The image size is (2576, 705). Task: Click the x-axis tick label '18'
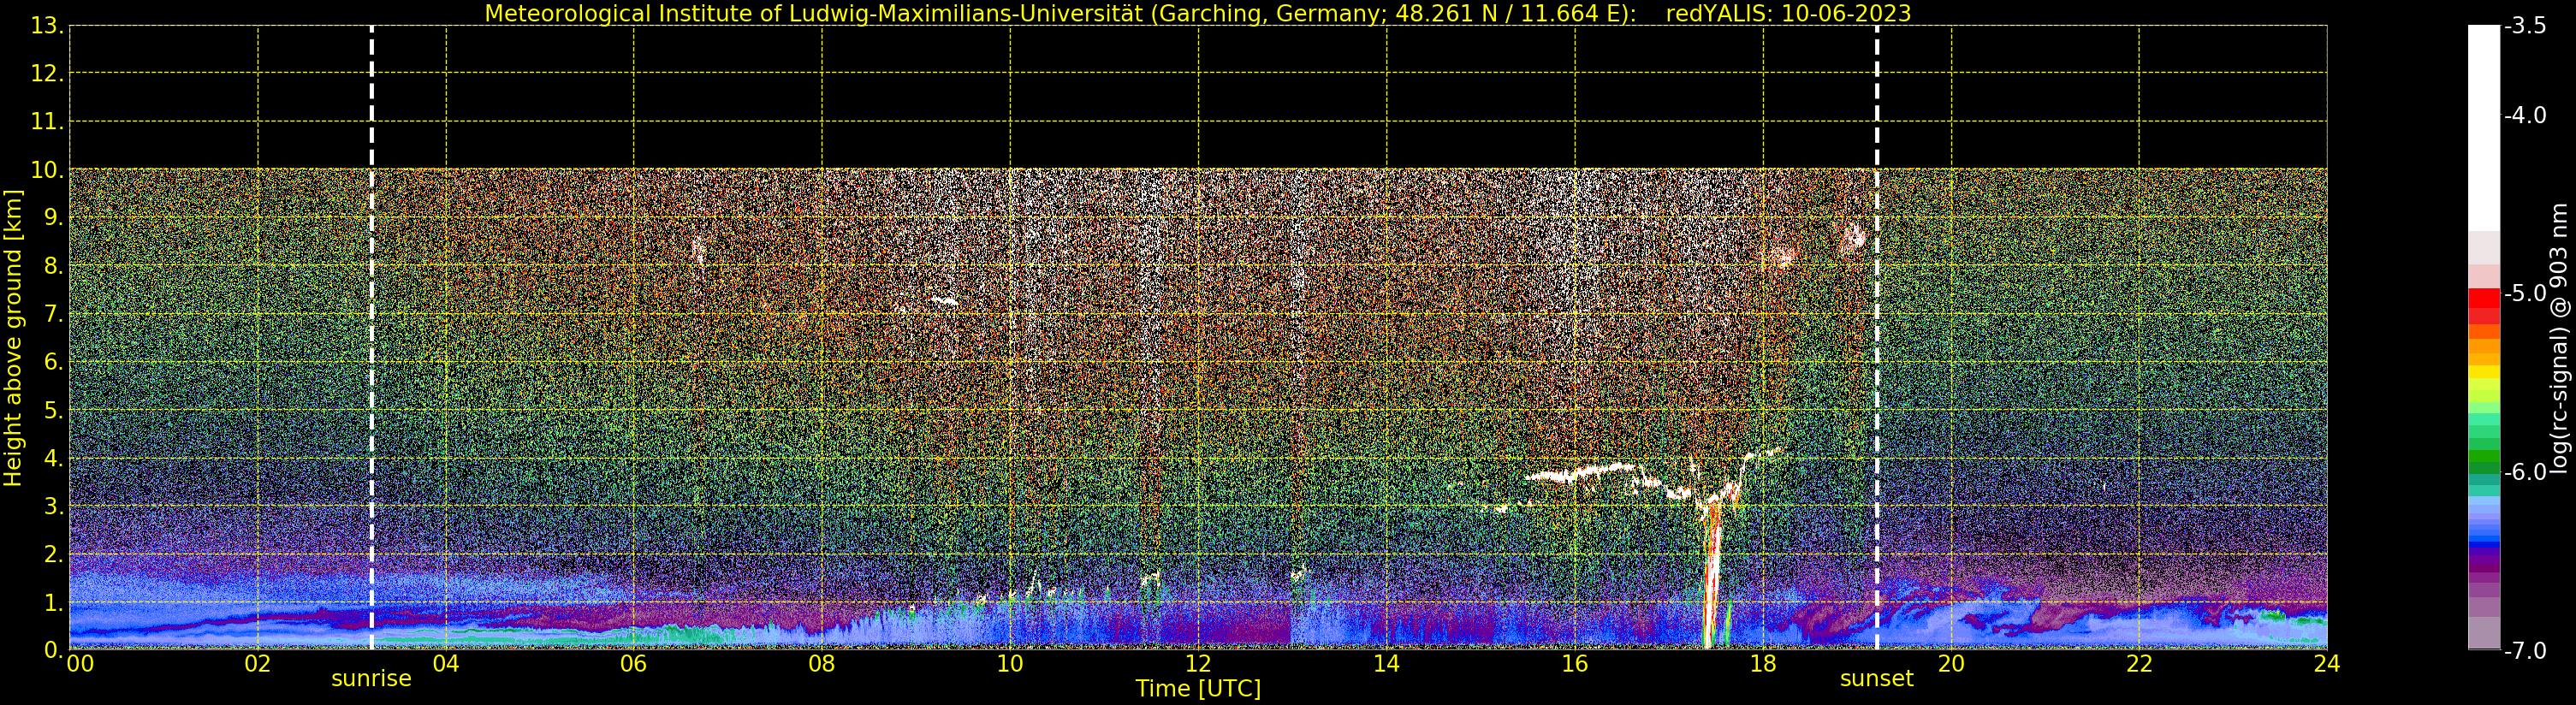tap(1763, 664)
